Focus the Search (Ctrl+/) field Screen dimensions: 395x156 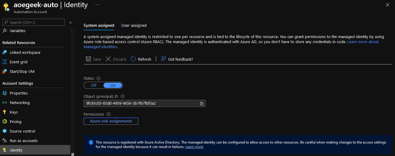[34, 22]
